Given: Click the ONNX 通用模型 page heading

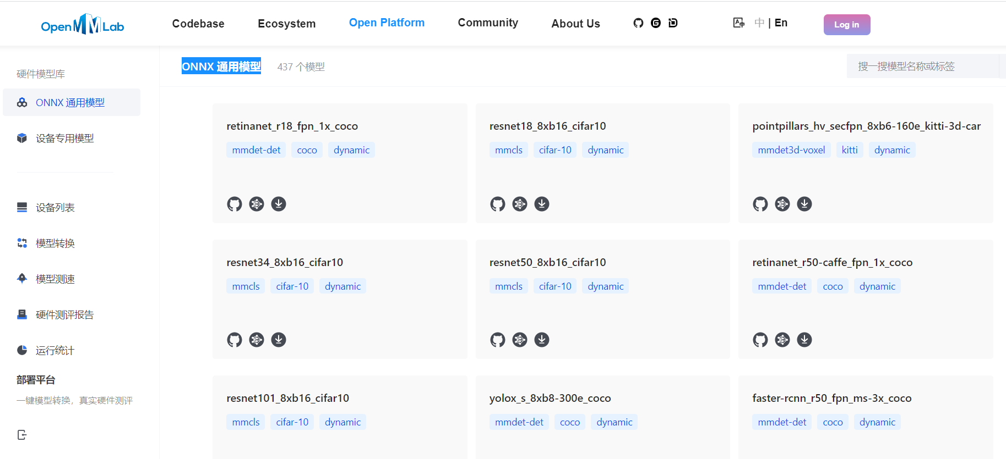Looking at the screenshot, I should click(x=221, y=66).
